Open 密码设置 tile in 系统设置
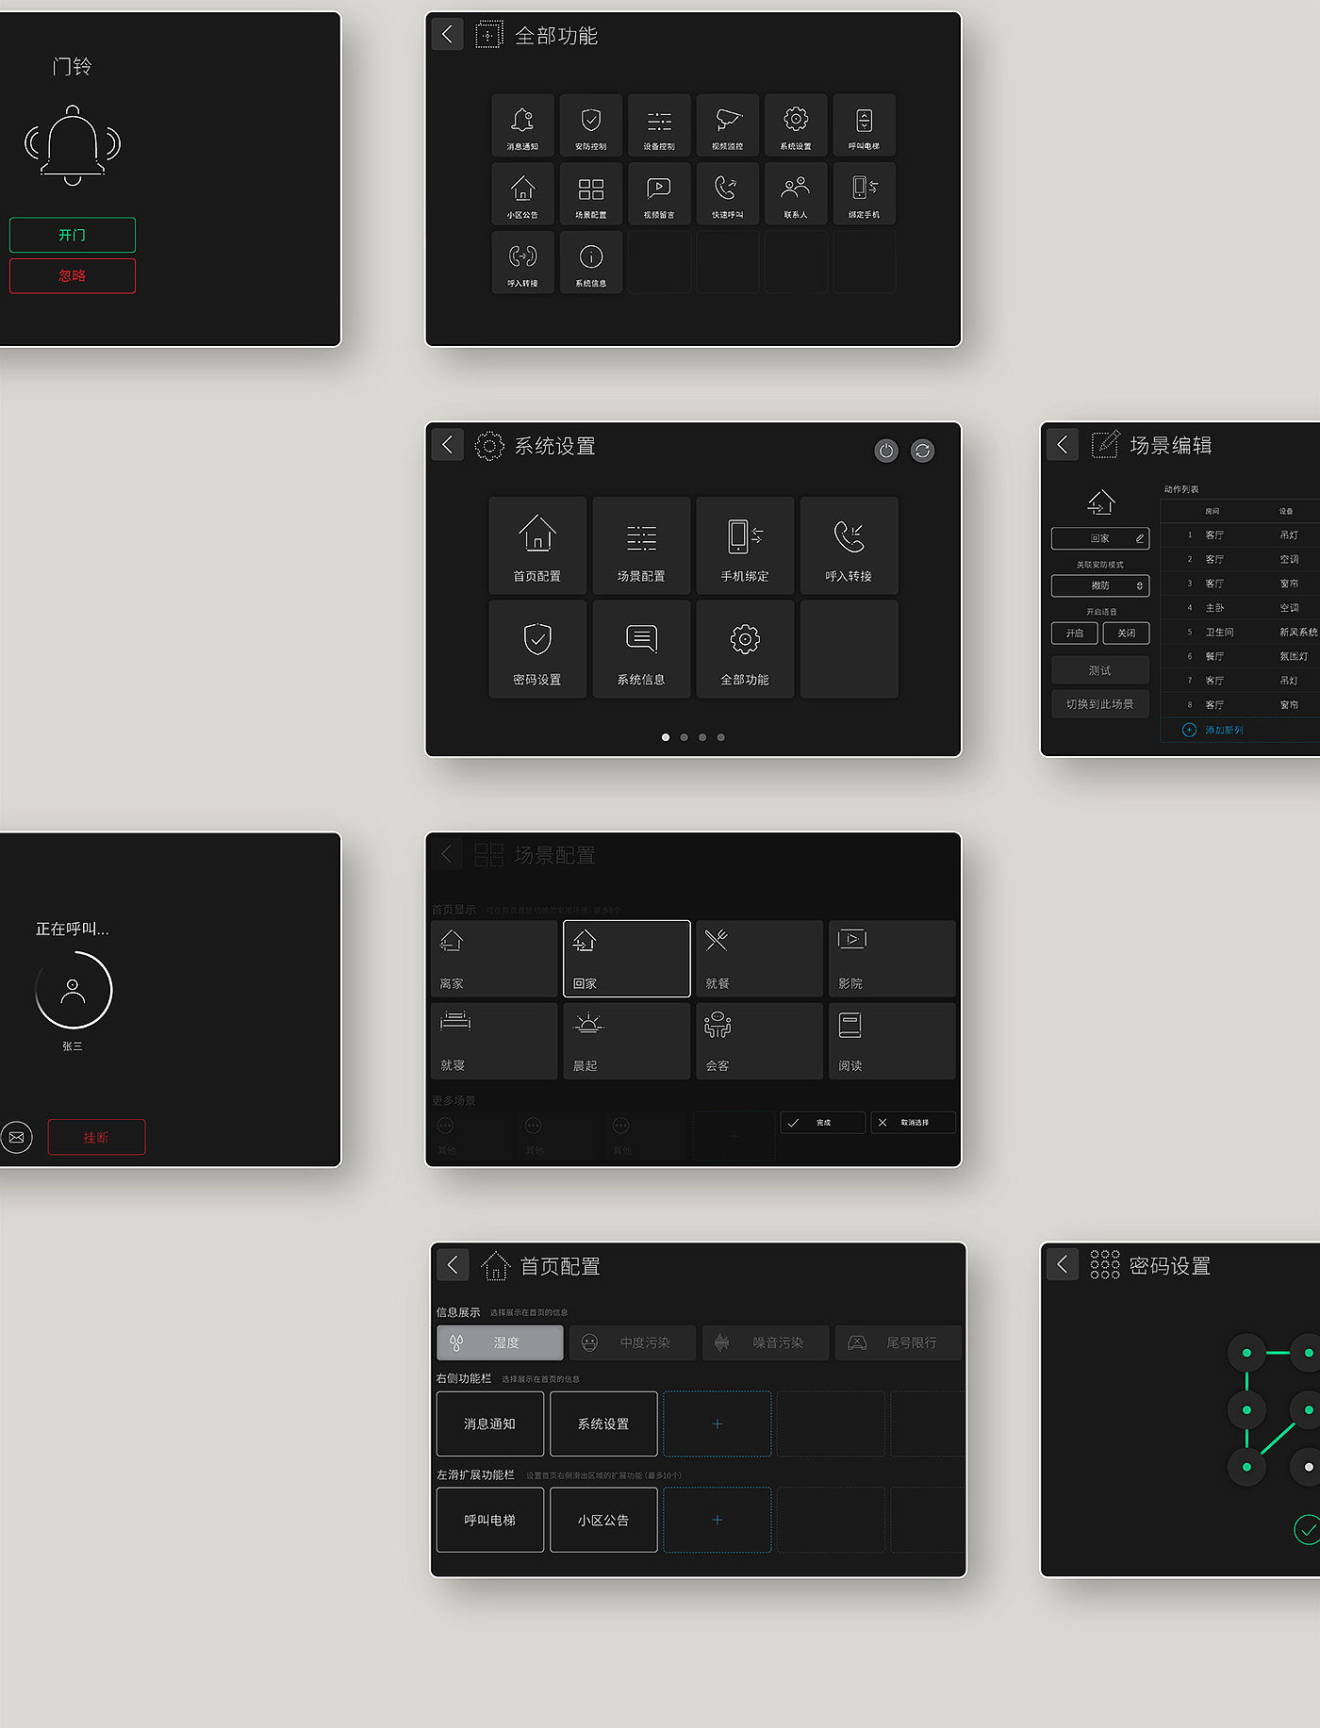 pyautogui.click(x=537, y=650)
